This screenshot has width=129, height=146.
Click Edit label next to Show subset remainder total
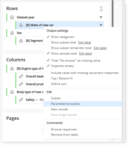point(100,48)
